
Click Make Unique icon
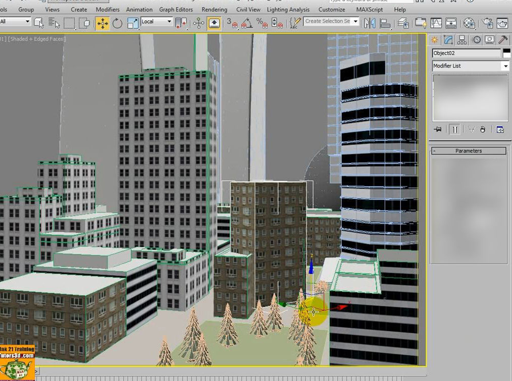click(x=472, y=130)
